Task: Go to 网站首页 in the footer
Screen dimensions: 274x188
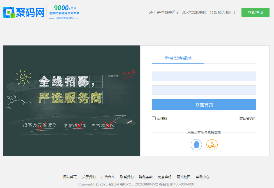Action: point(70,177)
